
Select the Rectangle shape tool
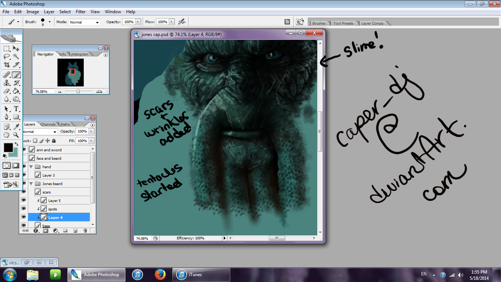[16, 117]
